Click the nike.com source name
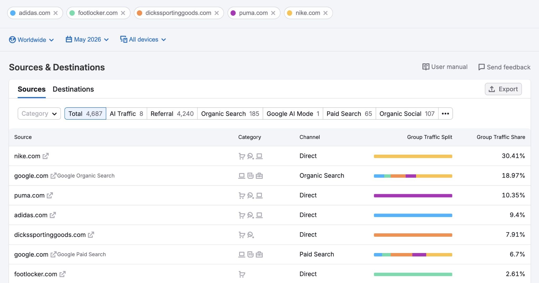Viewport: 539px width, 283px height. 27,156
